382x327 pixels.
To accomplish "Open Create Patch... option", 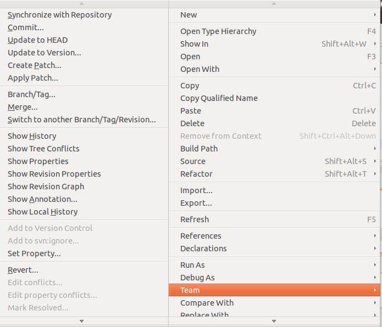I will pos(35,65).
